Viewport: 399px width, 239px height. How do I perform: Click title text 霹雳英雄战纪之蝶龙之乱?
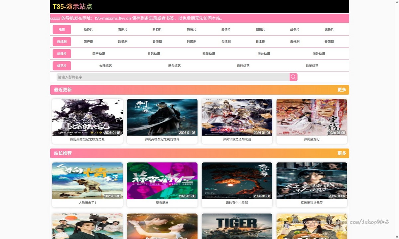87,139
